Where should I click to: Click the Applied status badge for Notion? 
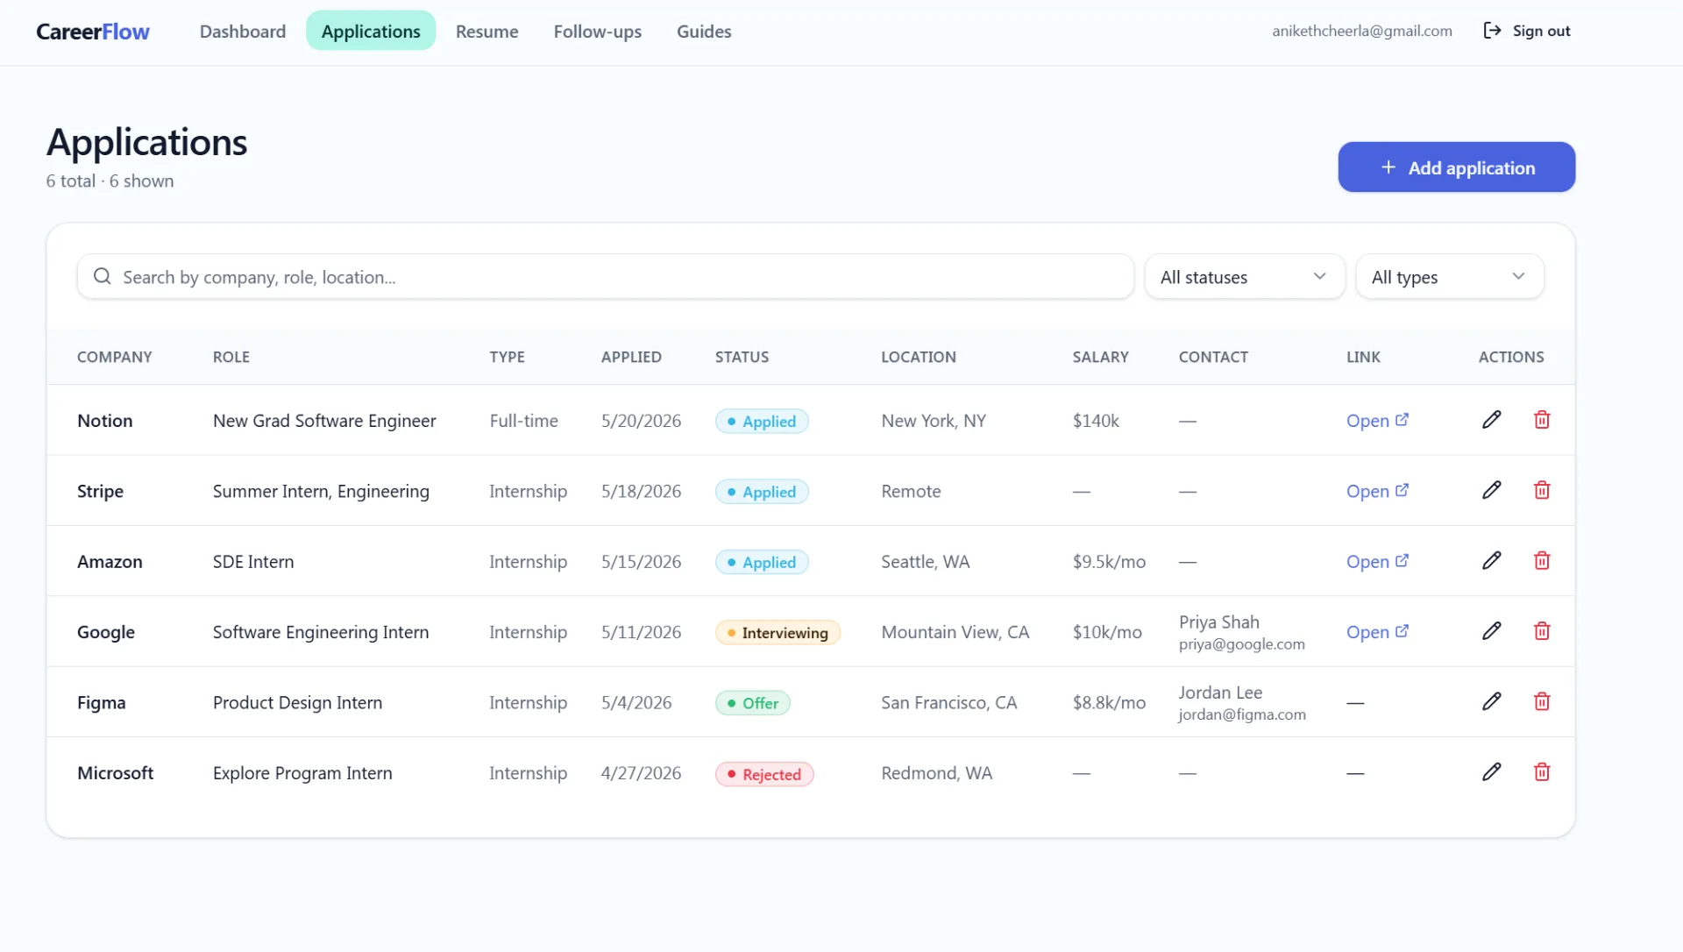pyautogui.click(x=762, y=422)
